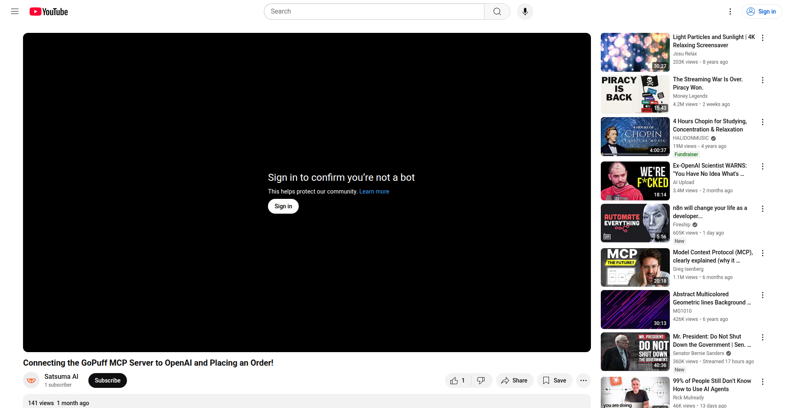Viewport: 789px width, 408px height.
Task: Save video to a playlist
Action: 554,380
